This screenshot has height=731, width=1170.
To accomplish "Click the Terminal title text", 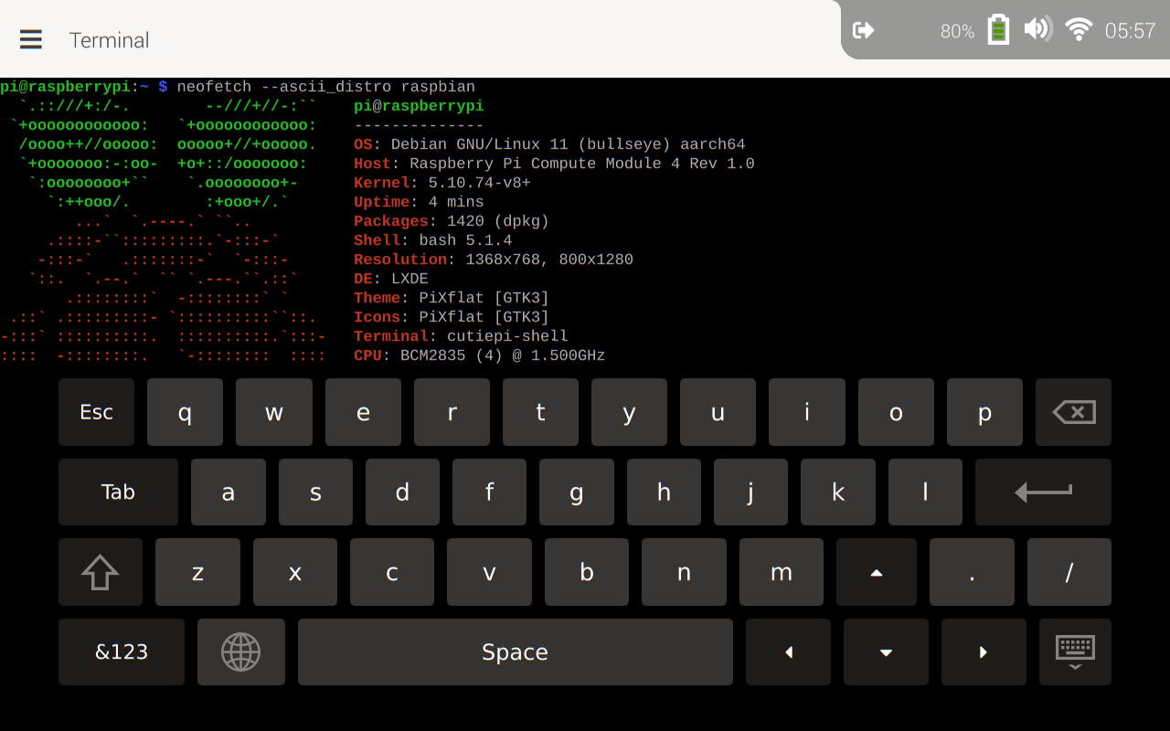I will (x=109, y=40).
